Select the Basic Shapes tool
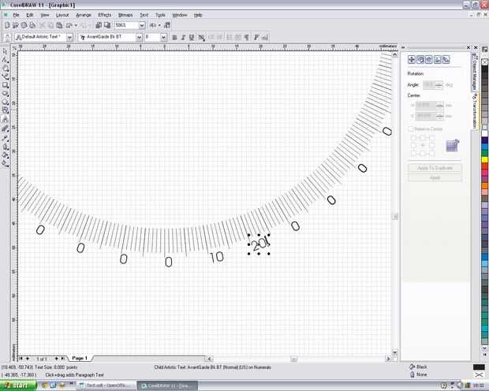Viewport: 489px width, 391px height. [x=5, y=110]
